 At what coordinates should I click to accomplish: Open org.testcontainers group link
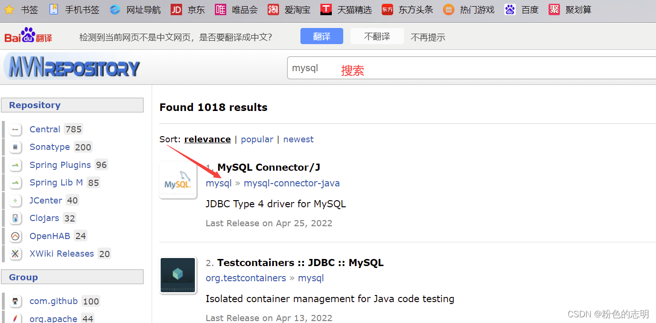point(246,278)
